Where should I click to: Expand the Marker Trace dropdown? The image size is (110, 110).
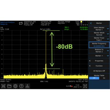[x=99, y=39]
